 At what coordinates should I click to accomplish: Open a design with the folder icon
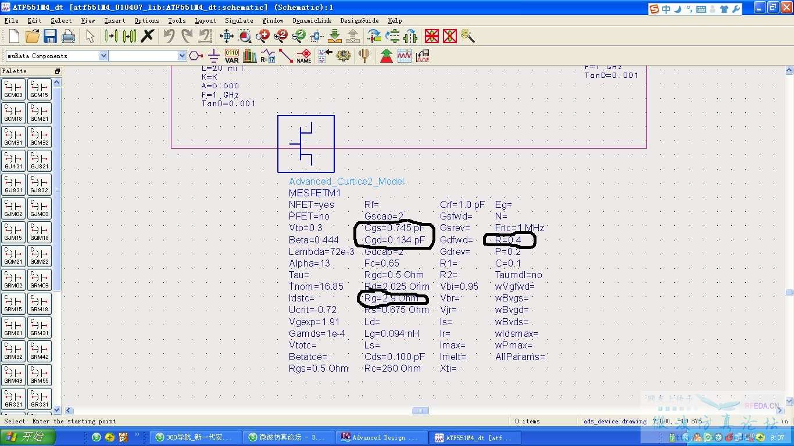[x=32, y=37]
